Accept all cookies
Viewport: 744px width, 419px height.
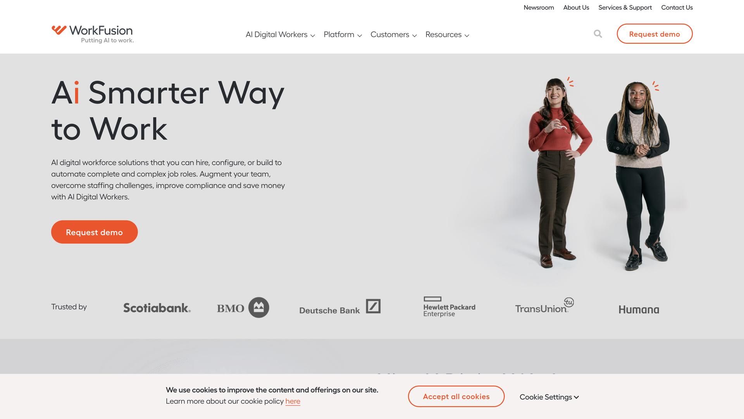tap(456, 396)
